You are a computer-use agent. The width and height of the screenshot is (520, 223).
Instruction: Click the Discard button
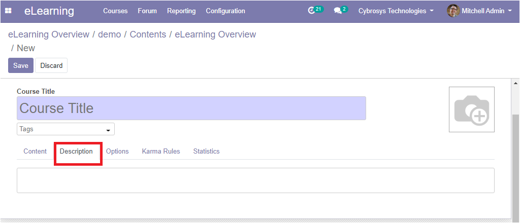[51, 65]
